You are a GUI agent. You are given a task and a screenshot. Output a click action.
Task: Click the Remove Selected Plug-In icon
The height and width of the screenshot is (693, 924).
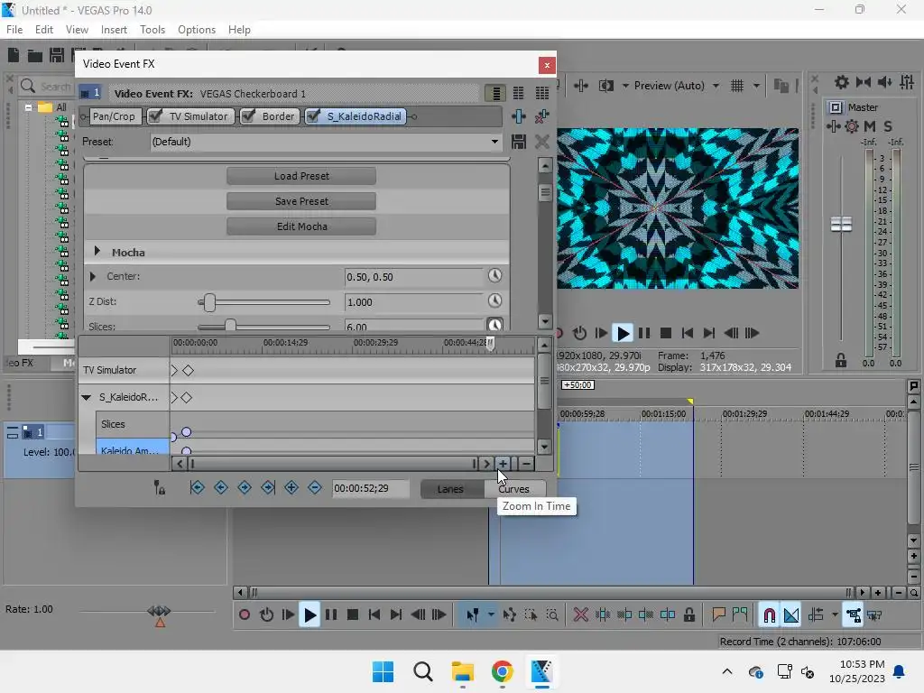pyautogui.click(x=541, y=116)
